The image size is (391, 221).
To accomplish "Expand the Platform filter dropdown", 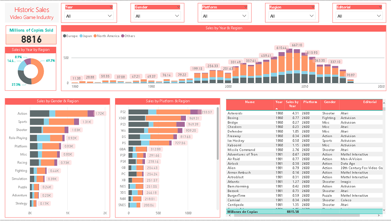I will tap(225, 16).
